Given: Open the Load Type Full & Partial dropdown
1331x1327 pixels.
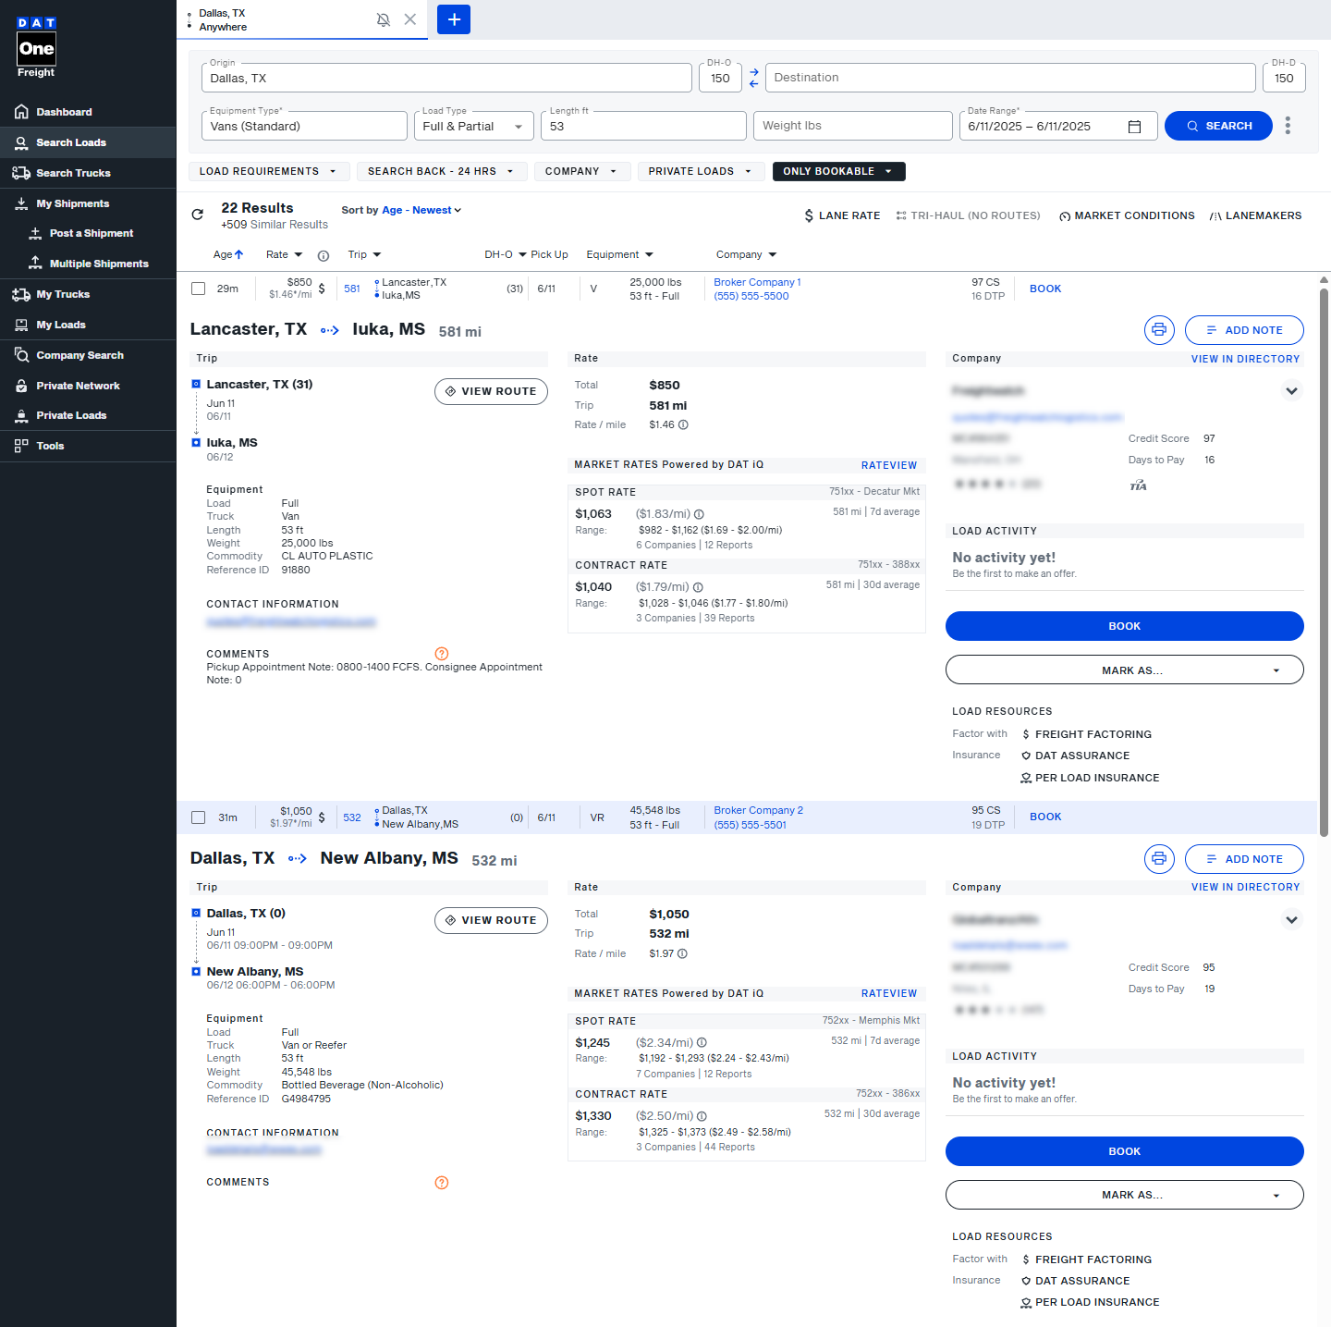Looking at the screenshot, I should click(472, 126).
